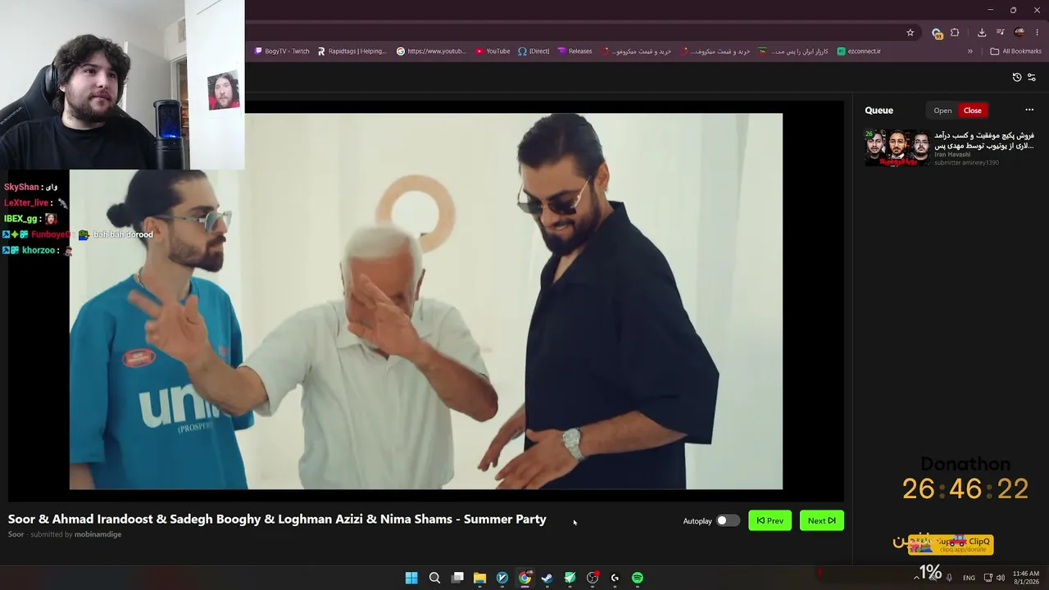This screenshot has width=1049, height=590.
Task: Open the Releases bookmark
Action: (x=574, y=51)
